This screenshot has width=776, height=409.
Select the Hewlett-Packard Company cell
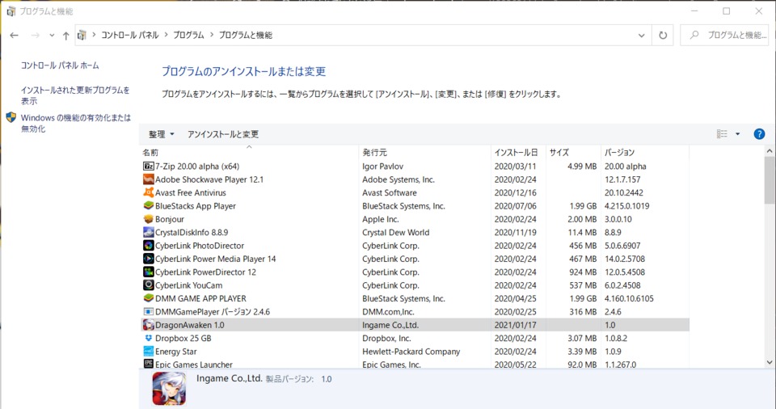click(x=411, y=351)
